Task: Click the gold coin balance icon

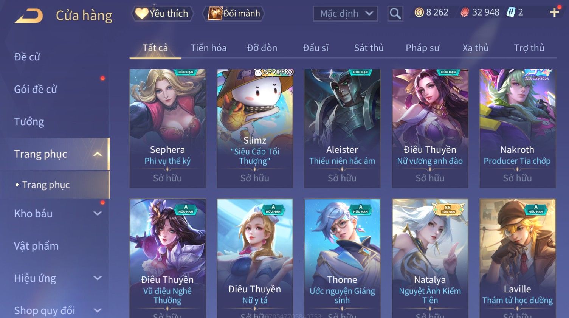Action: pyautogui.click(x=419, y=12)
